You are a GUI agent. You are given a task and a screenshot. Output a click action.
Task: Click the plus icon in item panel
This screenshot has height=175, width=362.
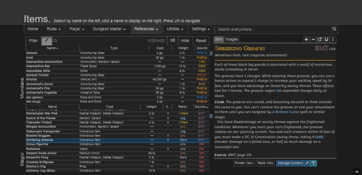pyautogui.click(x=306, y=39)
